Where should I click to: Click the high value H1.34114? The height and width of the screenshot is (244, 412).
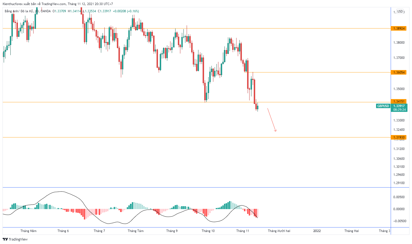tap(75, 11)
